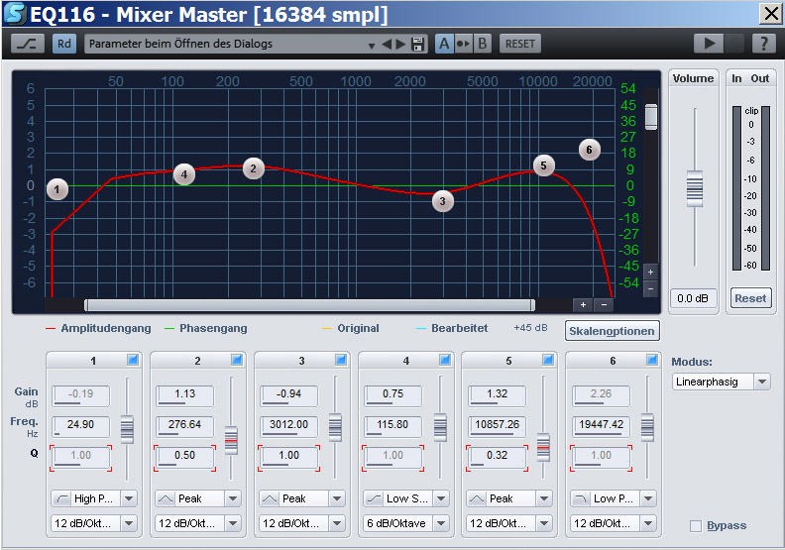Click the Bearbeitet legend label

(x=460, y=328)
